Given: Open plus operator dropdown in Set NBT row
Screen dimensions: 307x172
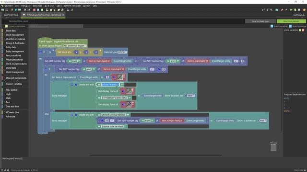Looking at the screenshot, I should 236,61.
